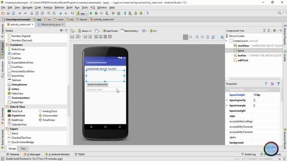The width and height of the screenshot is (287, 161).
Task: Click Restore default value icon in Properties
Action: point(272,84)
